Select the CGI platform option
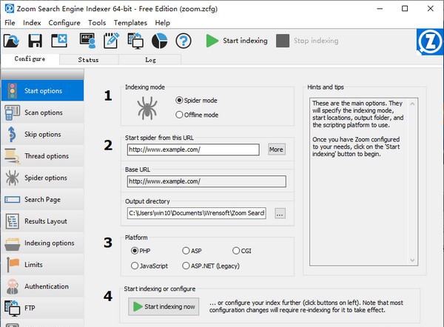444x327 pixels. (x=236, y=251)
